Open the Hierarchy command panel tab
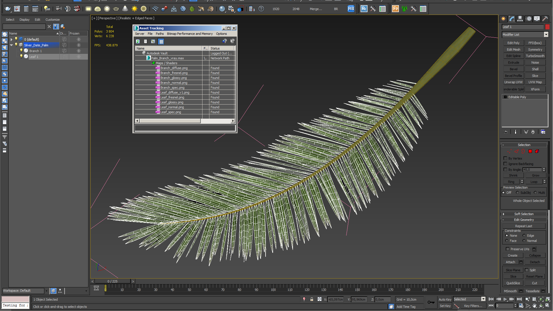 520,19
